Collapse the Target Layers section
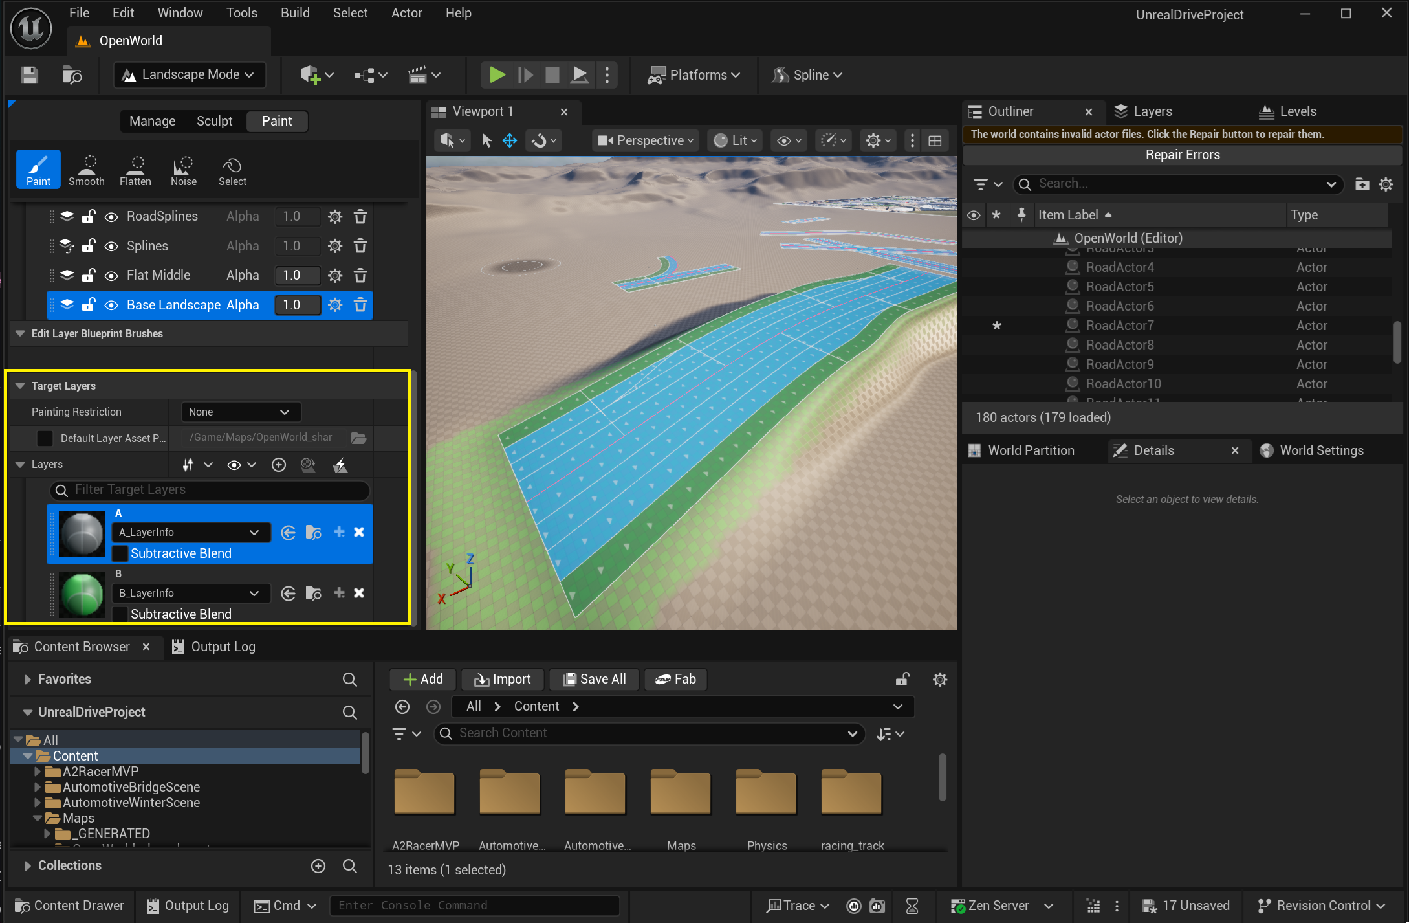 coord(20,386)
